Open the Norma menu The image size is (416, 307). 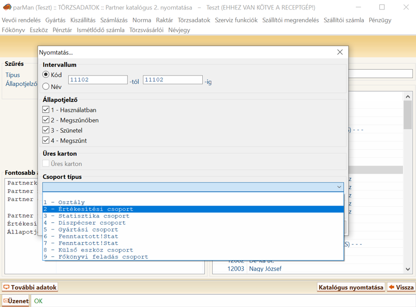pyautogui.click(x=142, y=20)
